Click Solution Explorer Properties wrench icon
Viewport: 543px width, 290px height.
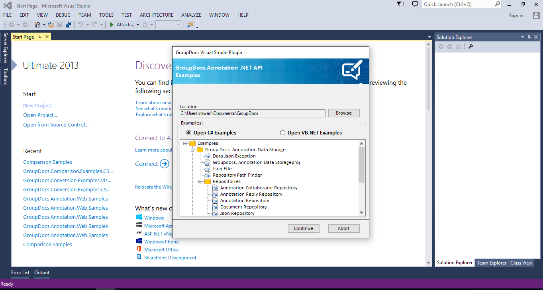click(x=470, y=47)
